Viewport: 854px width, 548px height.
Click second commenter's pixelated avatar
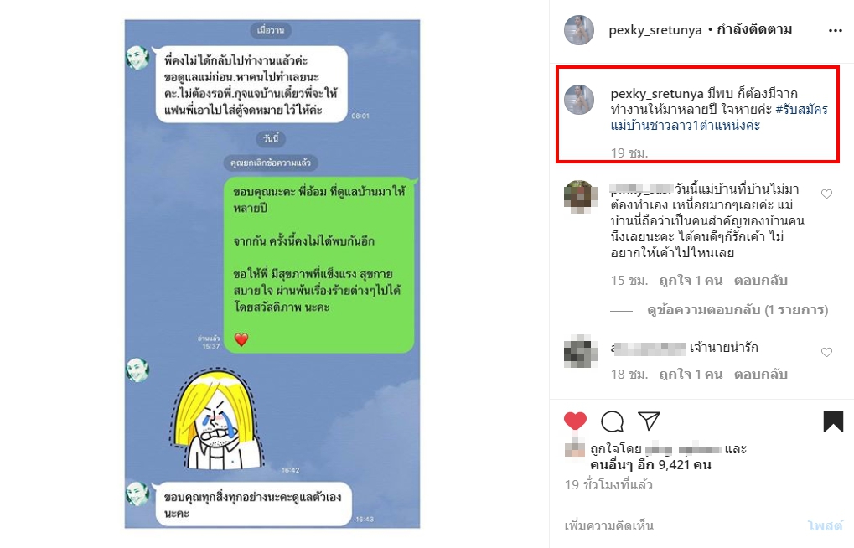[x=579, y=353]
